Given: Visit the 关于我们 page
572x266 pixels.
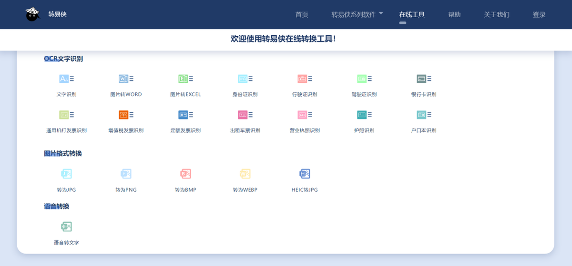Looking at the screenshot, I should point(497,15).
